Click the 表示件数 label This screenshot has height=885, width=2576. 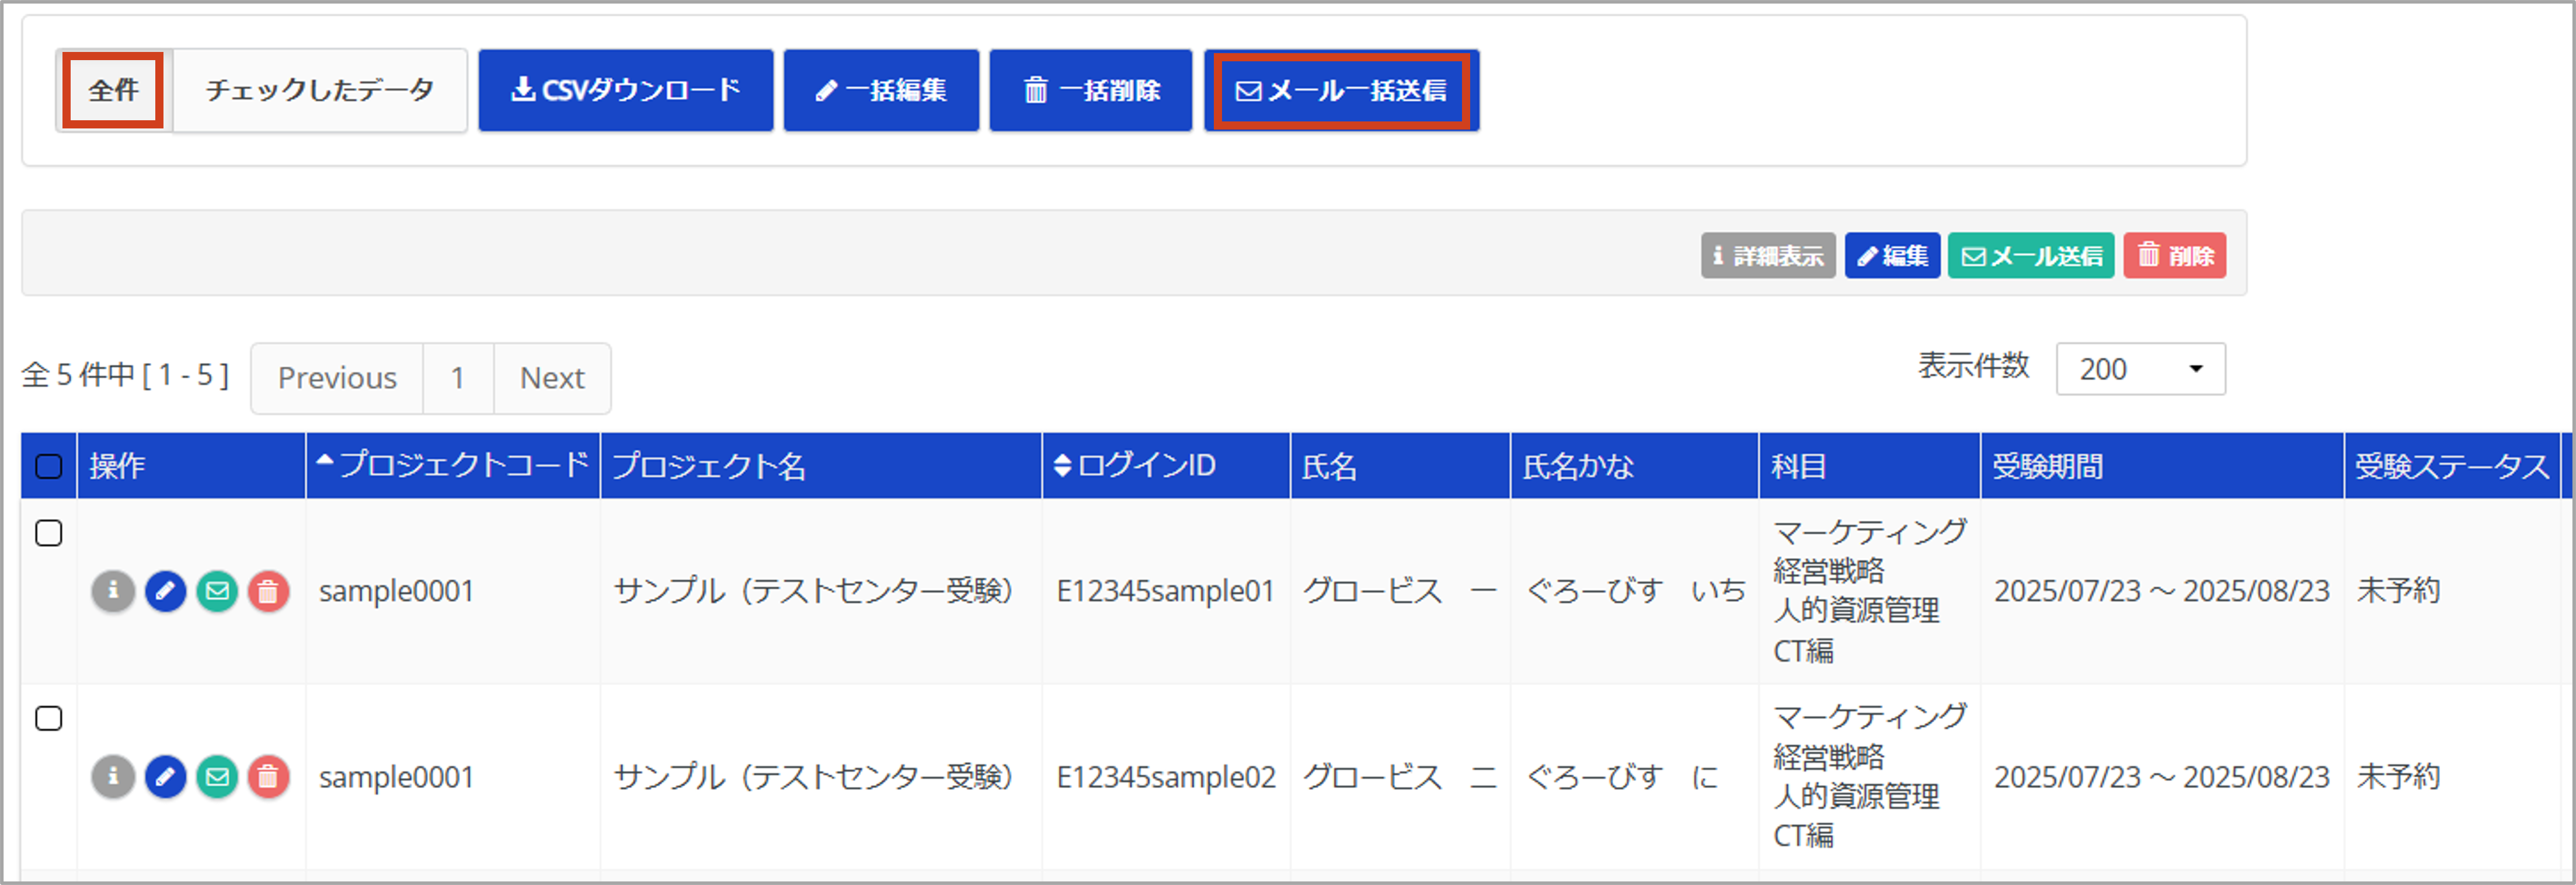(1973, 366)
